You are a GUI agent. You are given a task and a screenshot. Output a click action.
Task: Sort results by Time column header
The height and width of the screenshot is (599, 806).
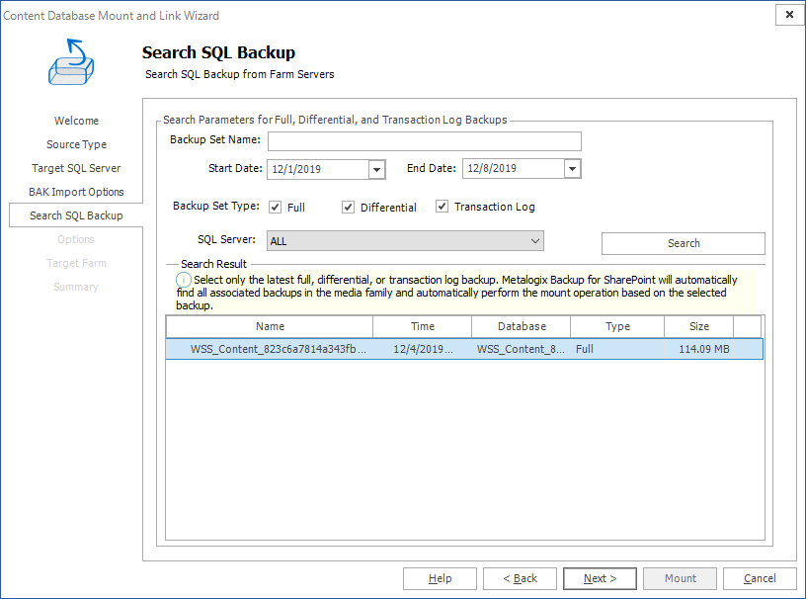tap(423, 326)
